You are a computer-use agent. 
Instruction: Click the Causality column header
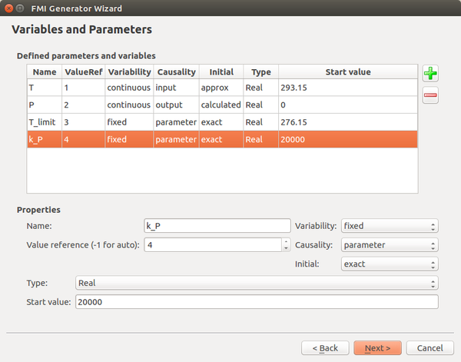[176, 72]
